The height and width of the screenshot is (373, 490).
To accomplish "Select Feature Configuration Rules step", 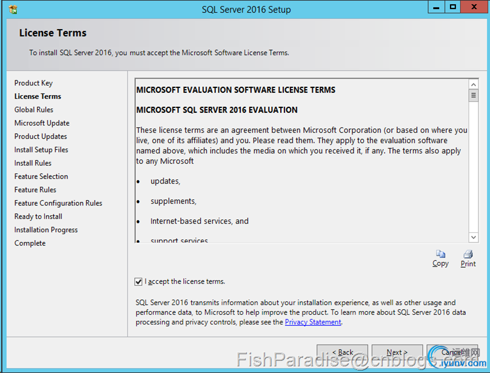I will [x=58, y=203].
